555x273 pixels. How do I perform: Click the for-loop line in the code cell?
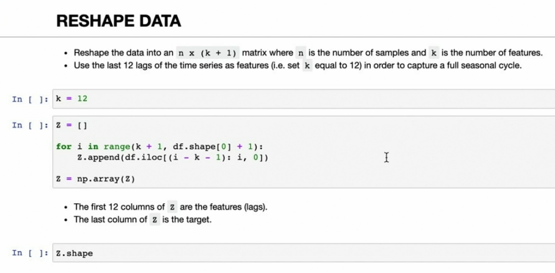[x=159, y=147]
